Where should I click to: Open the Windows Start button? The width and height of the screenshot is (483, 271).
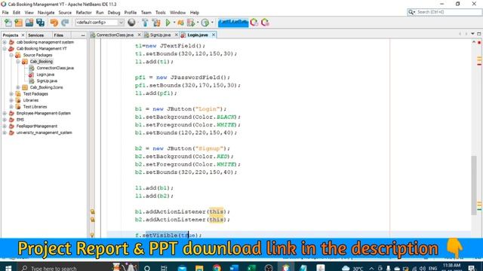[8, 268]
